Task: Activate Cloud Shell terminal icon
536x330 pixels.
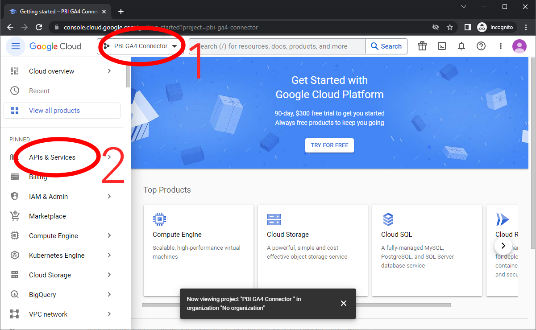Action: coord(442,46)
